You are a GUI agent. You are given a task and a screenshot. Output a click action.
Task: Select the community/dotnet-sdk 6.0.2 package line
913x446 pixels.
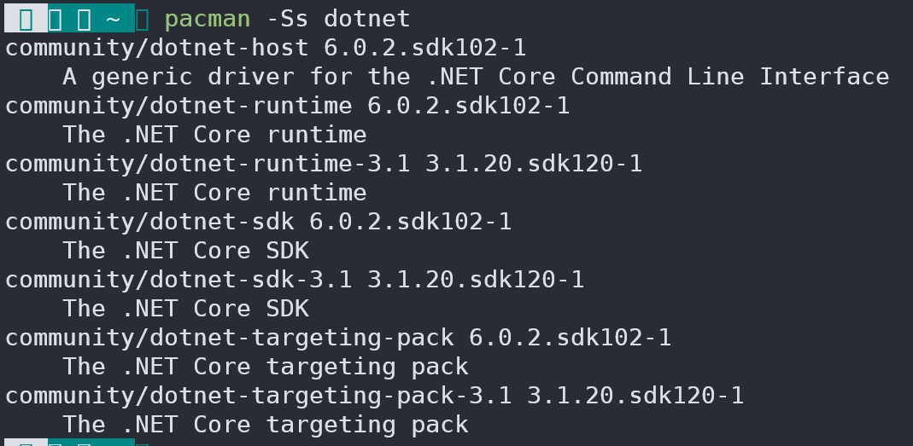(259, 222)
